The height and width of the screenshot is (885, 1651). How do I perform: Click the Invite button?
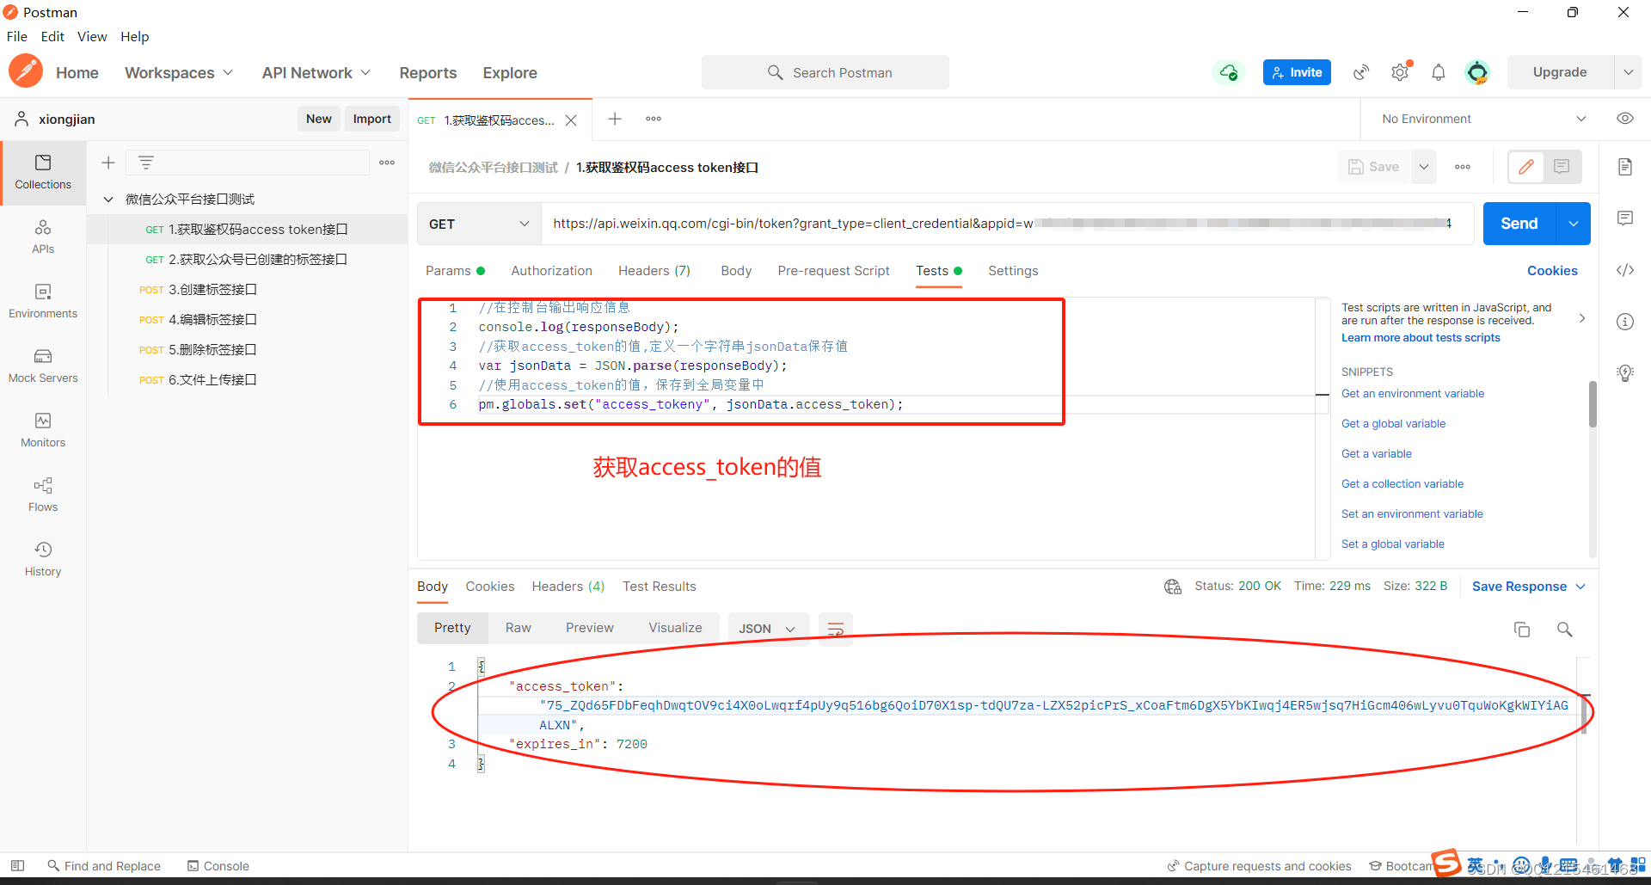tap(1297, 72)
